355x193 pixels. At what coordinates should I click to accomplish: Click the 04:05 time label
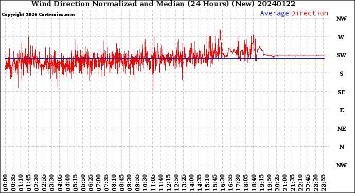60,183
